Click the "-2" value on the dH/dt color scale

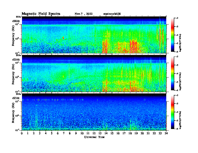[177, 18]
